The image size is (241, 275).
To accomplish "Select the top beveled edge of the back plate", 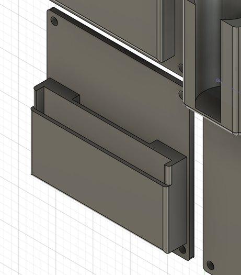I will pos(117,45).
